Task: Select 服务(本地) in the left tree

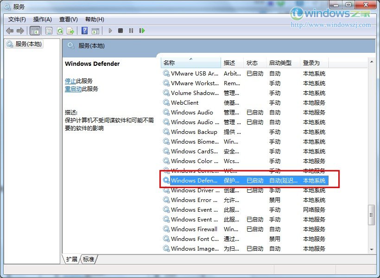Action: pyautogui.click(x=28, y=44)
